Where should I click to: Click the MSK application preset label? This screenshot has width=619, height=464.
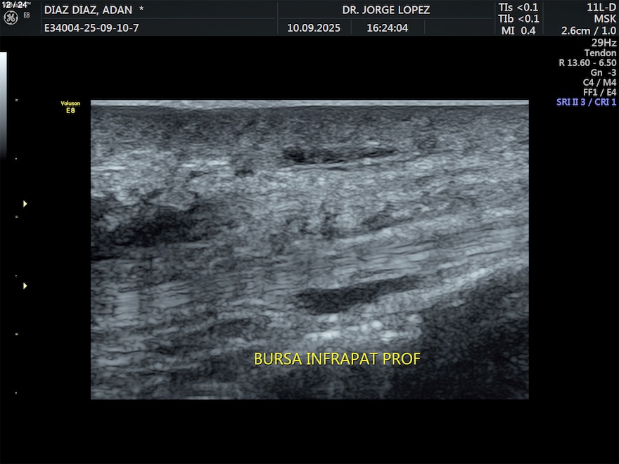pos(605,19)
